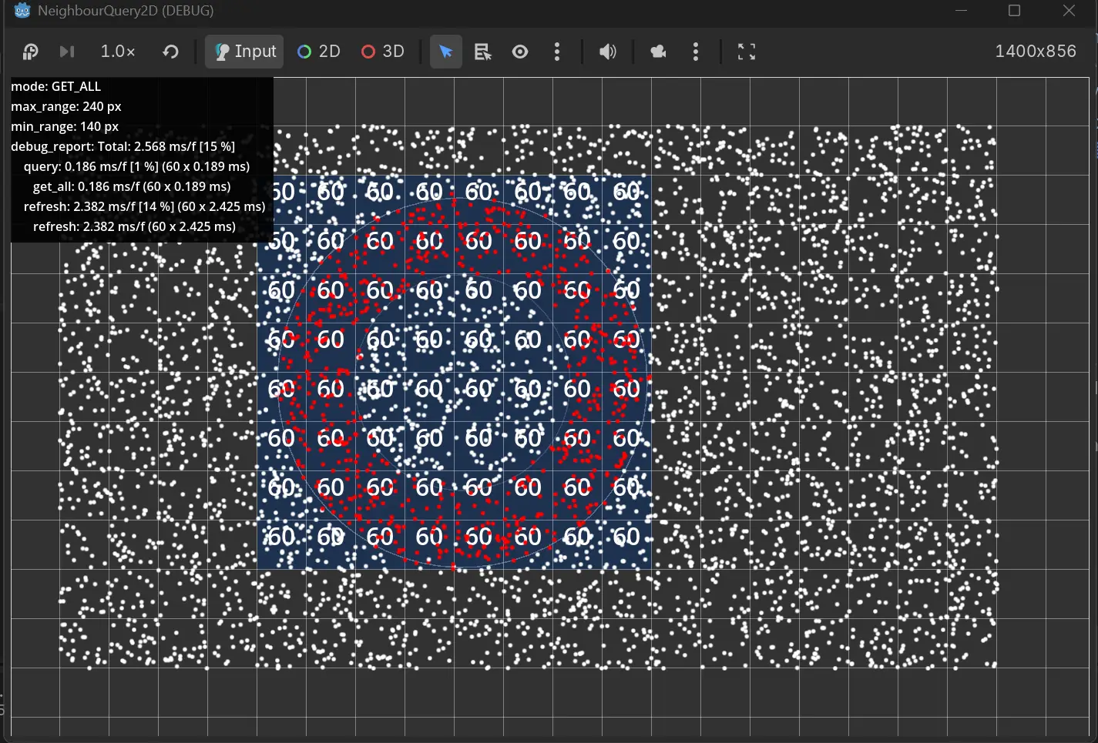Open the 1.0× game speed dropdown
The height and width of the screenshot is (743, 1098).
118,52
